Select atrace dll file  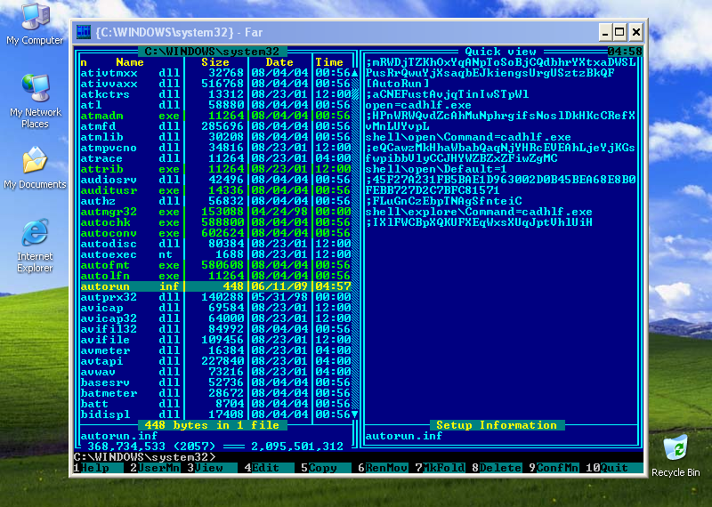[215, 158]
